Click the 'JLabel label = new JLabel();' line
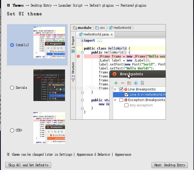This screenshot has width=194, height=170. click(x=124, y=60)
